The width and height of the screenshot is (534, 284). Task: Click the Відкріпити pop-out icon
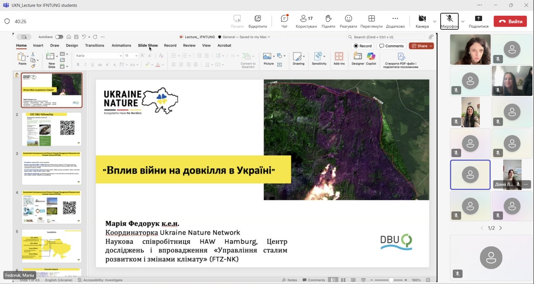(x=258, y=21)
